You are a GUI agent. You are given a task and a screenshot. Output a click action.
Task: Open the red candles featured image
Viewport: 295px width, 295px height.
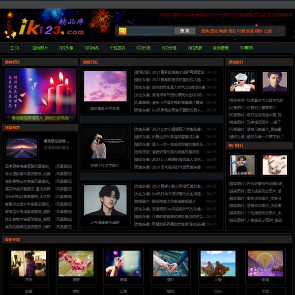[40, 91]
